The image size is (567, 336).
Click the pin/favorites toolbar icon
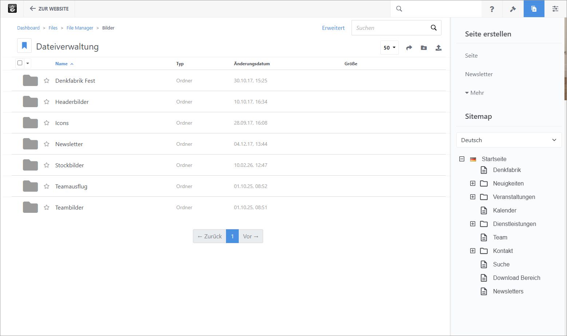(x=513, y=9)
